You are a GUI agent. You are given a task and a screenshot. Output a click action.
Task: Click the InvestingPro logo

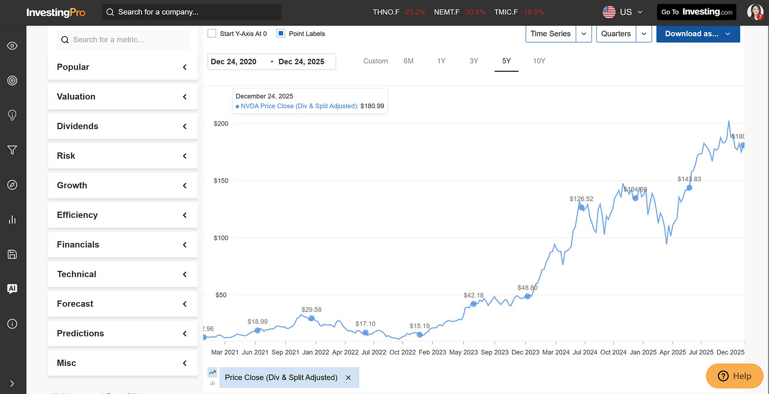pos(56,12)
